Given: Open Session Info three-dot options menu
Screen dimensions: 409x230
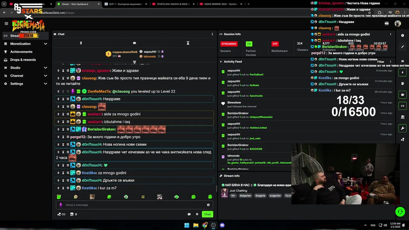Looking at the screenshot, I should [390, 34].
